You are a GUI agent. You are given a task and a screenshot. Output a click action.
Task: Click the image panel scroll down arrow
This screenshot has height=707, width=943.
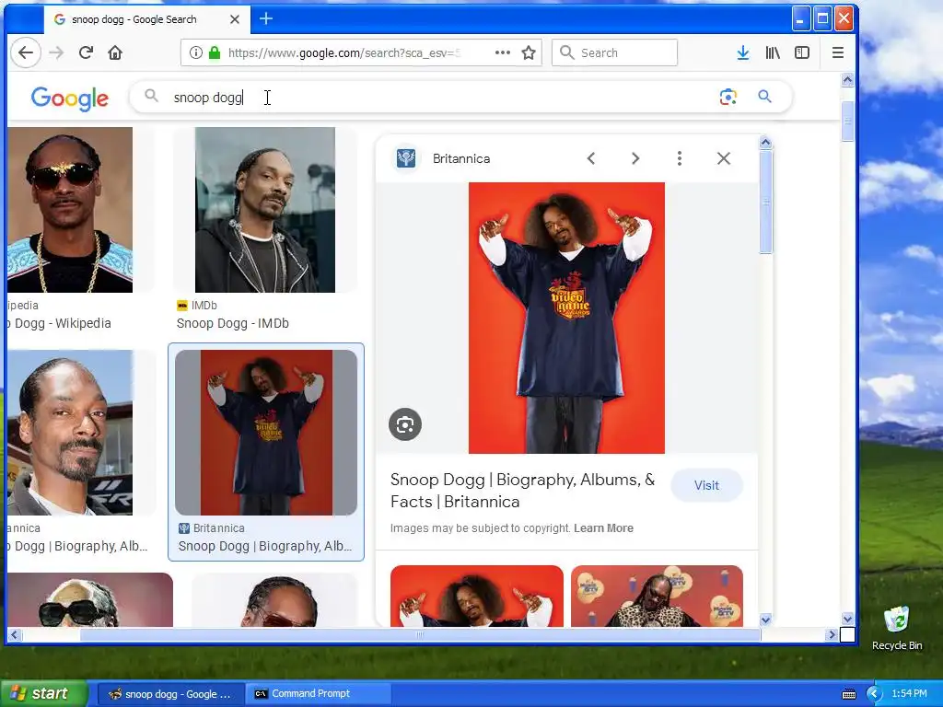(x=765, y=620)
